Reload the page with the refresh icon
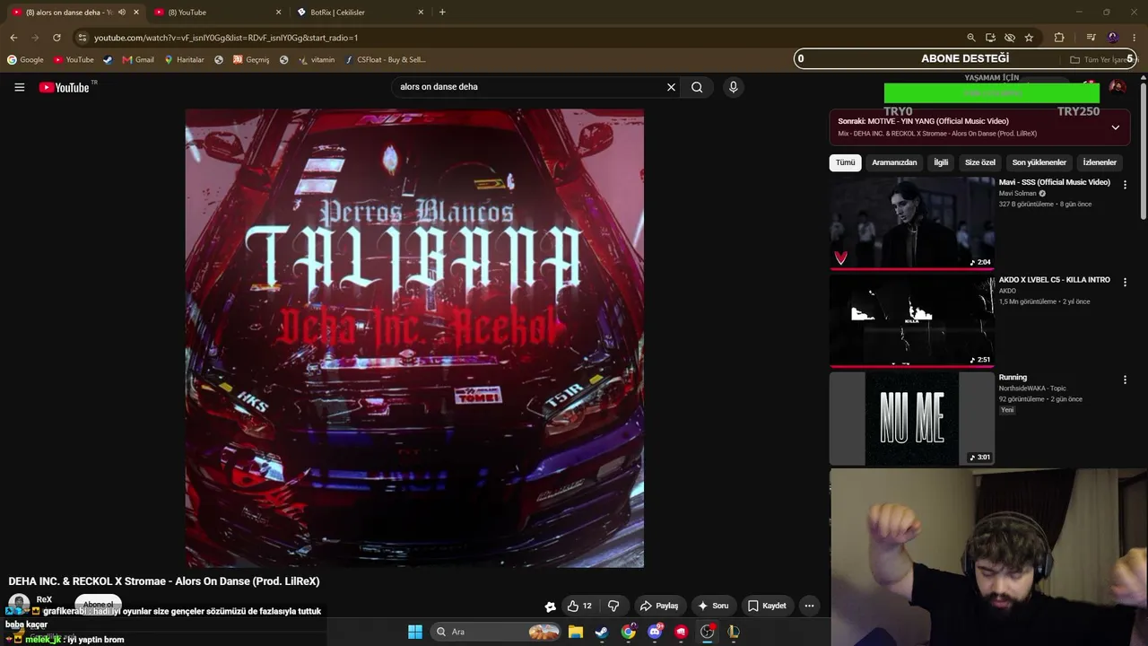Image resolution: width=1148 pixels, height=646 pixels. click(x=57, y=38)
